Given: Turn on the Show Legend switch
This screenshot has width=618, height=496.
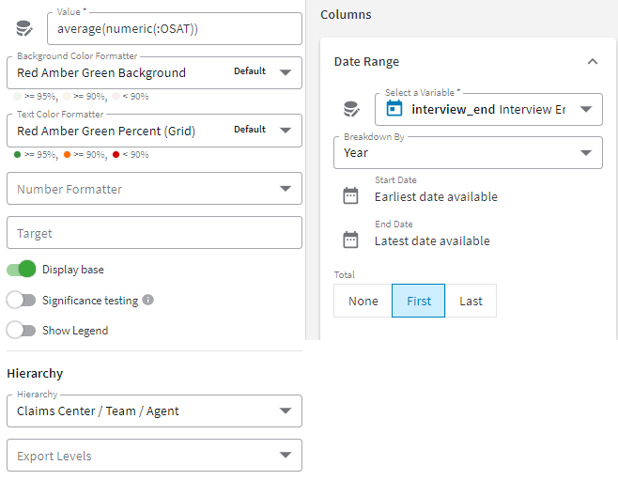Looking at the screenshot, I should [x=22, y=331].
